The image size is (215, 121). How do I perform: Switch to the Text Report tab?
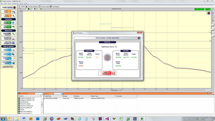[54, 6]
